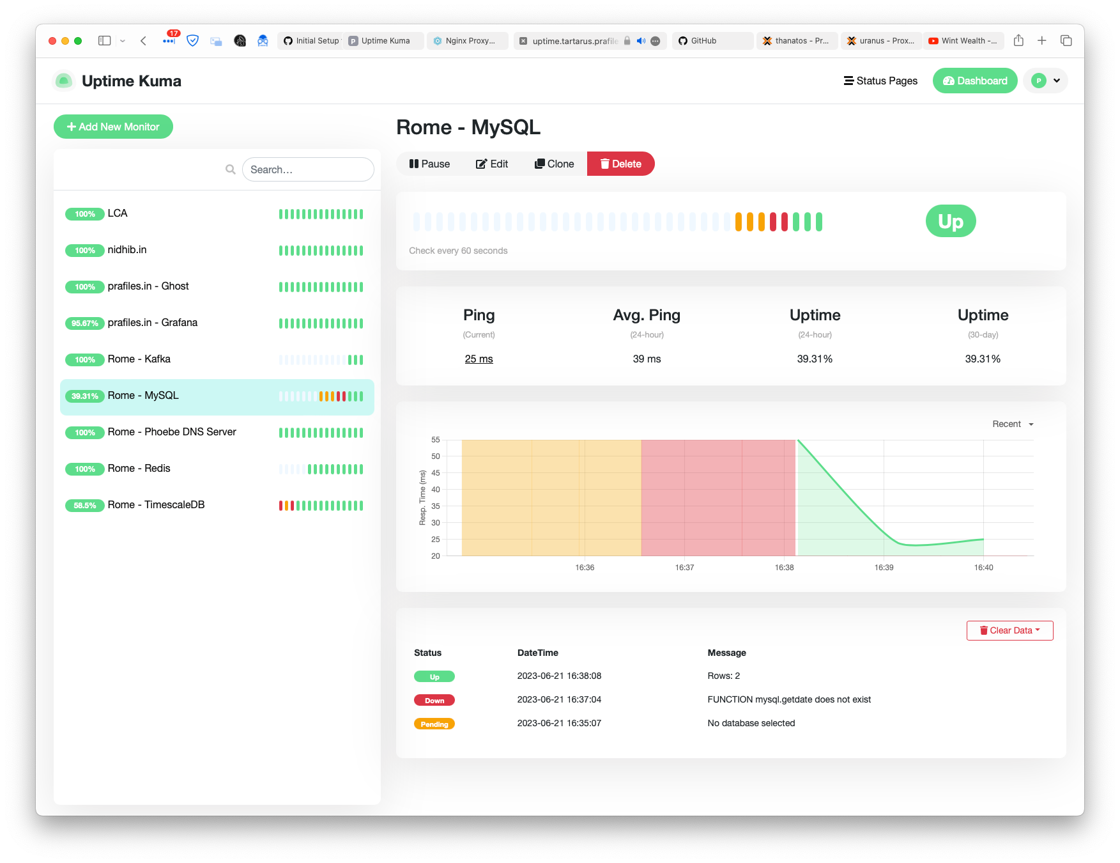Select the Rome - TimescaleDB monitor

217,505
